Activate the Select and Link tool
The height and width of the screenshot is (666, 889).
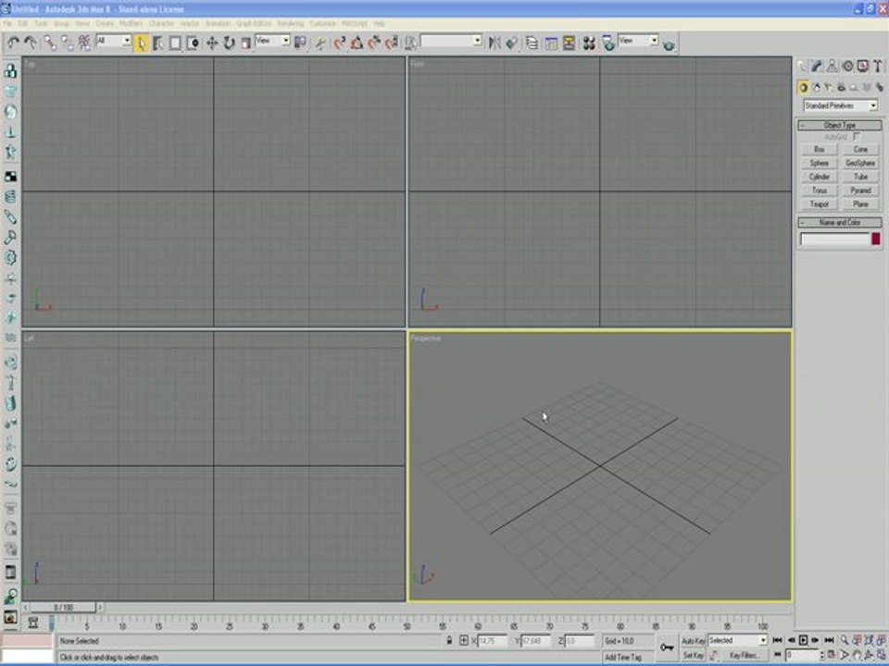tap(50, 43)
